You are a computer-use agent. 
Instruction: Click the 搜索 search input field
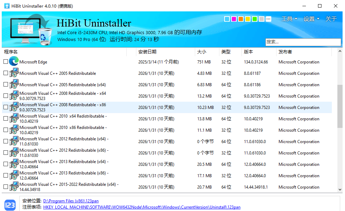(x=303, y=42)
